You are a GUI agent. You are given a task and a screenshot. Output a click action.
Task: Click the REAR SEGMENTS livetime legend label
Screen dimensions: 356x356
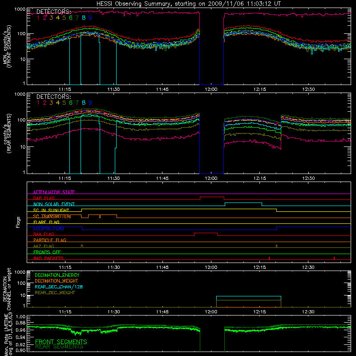[59, 347]
